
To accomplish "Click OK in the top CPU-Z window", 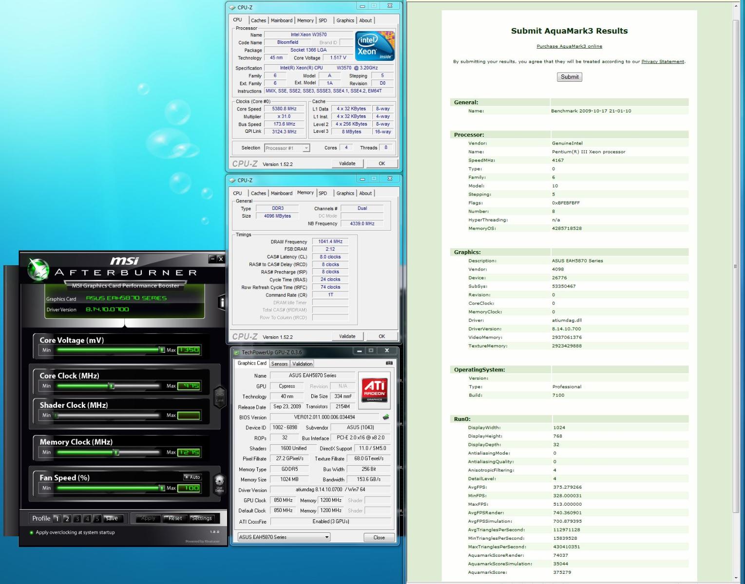I will (382, 164).
